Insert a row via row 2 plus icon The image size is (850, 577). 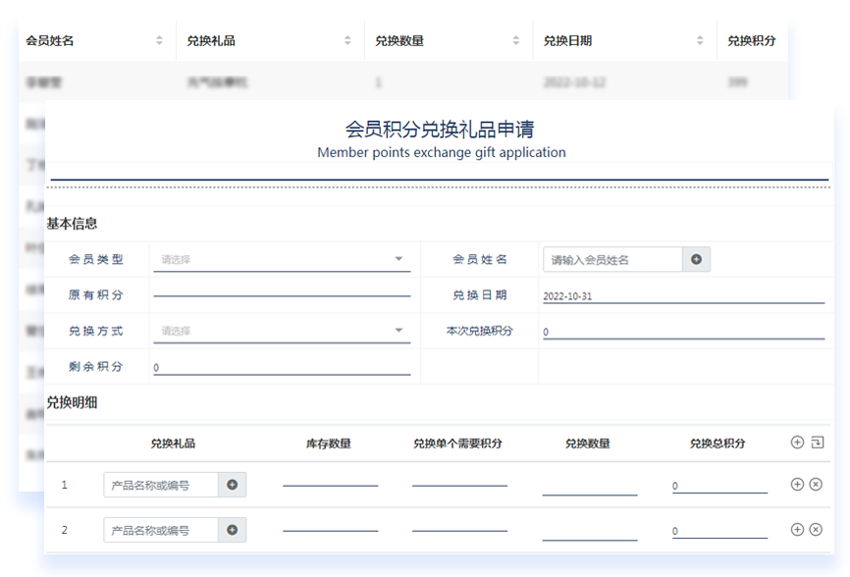pos(797,530)
